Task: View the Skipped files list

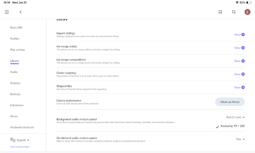Action: 239,88
